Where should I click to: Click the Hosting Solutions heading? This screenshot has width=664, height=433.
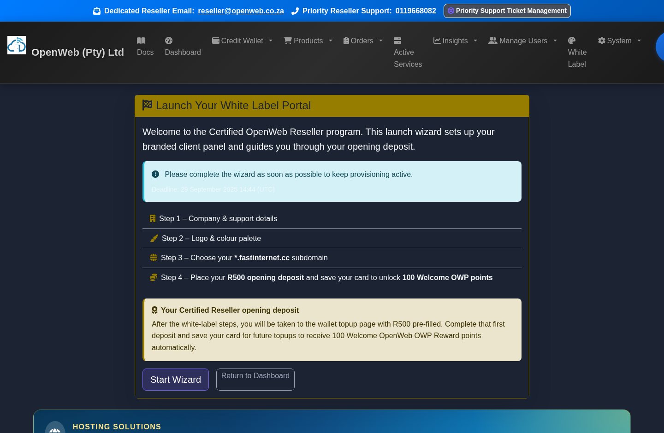tap(117, 427)
